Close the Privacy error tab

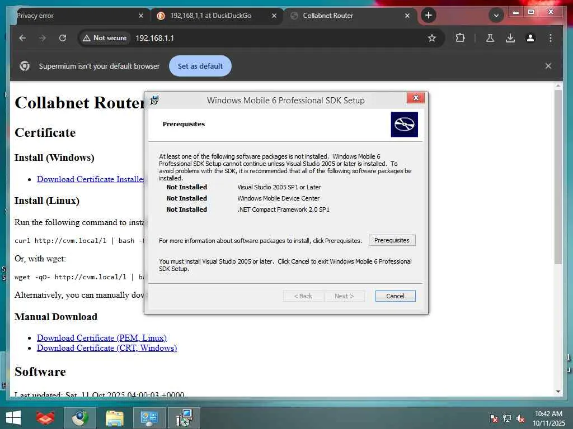[x=141, y=16]
